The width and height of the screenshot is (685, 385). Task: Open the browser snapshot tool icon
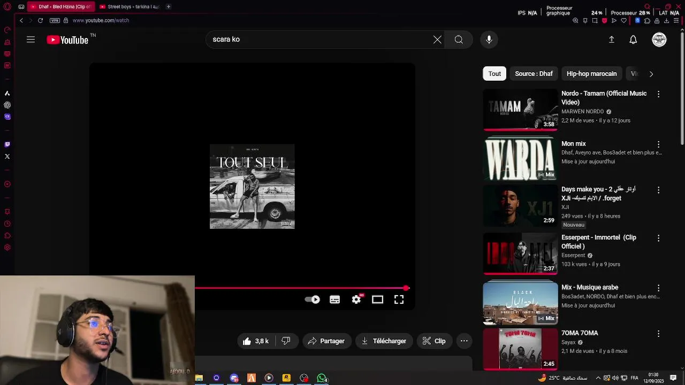(x=595, y=21)
